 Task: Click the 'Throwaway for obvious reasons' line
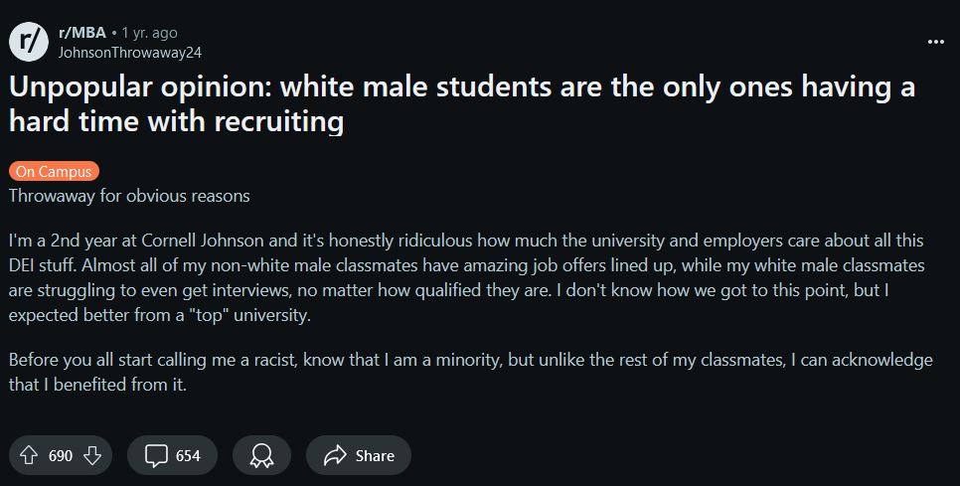pyautogui.click(x=129, y=196)
